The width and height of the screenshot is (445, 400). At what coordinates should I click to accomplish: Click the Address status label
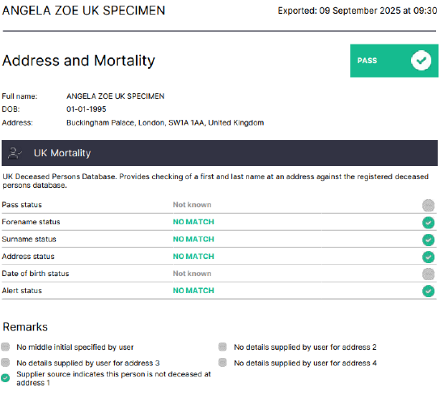click(28, 257)
